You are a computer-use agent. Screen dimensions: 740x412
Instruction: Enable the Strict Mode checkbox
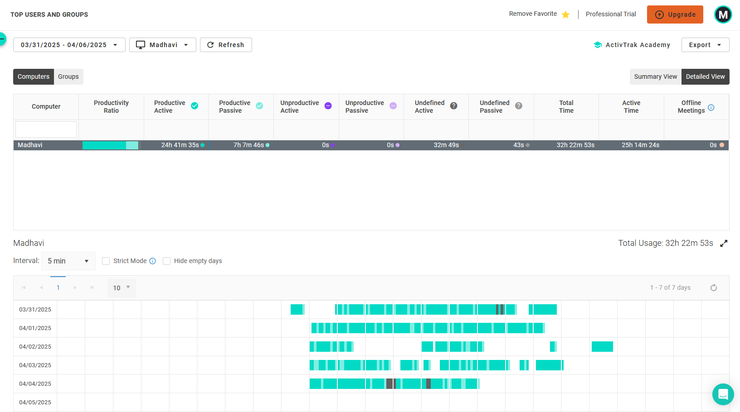106,261
